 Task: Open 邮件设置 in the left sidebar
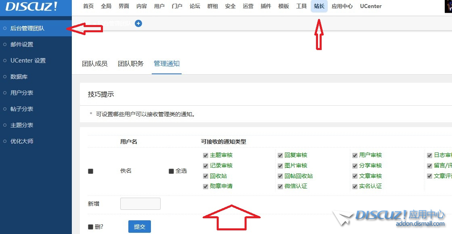pos(22,44)
